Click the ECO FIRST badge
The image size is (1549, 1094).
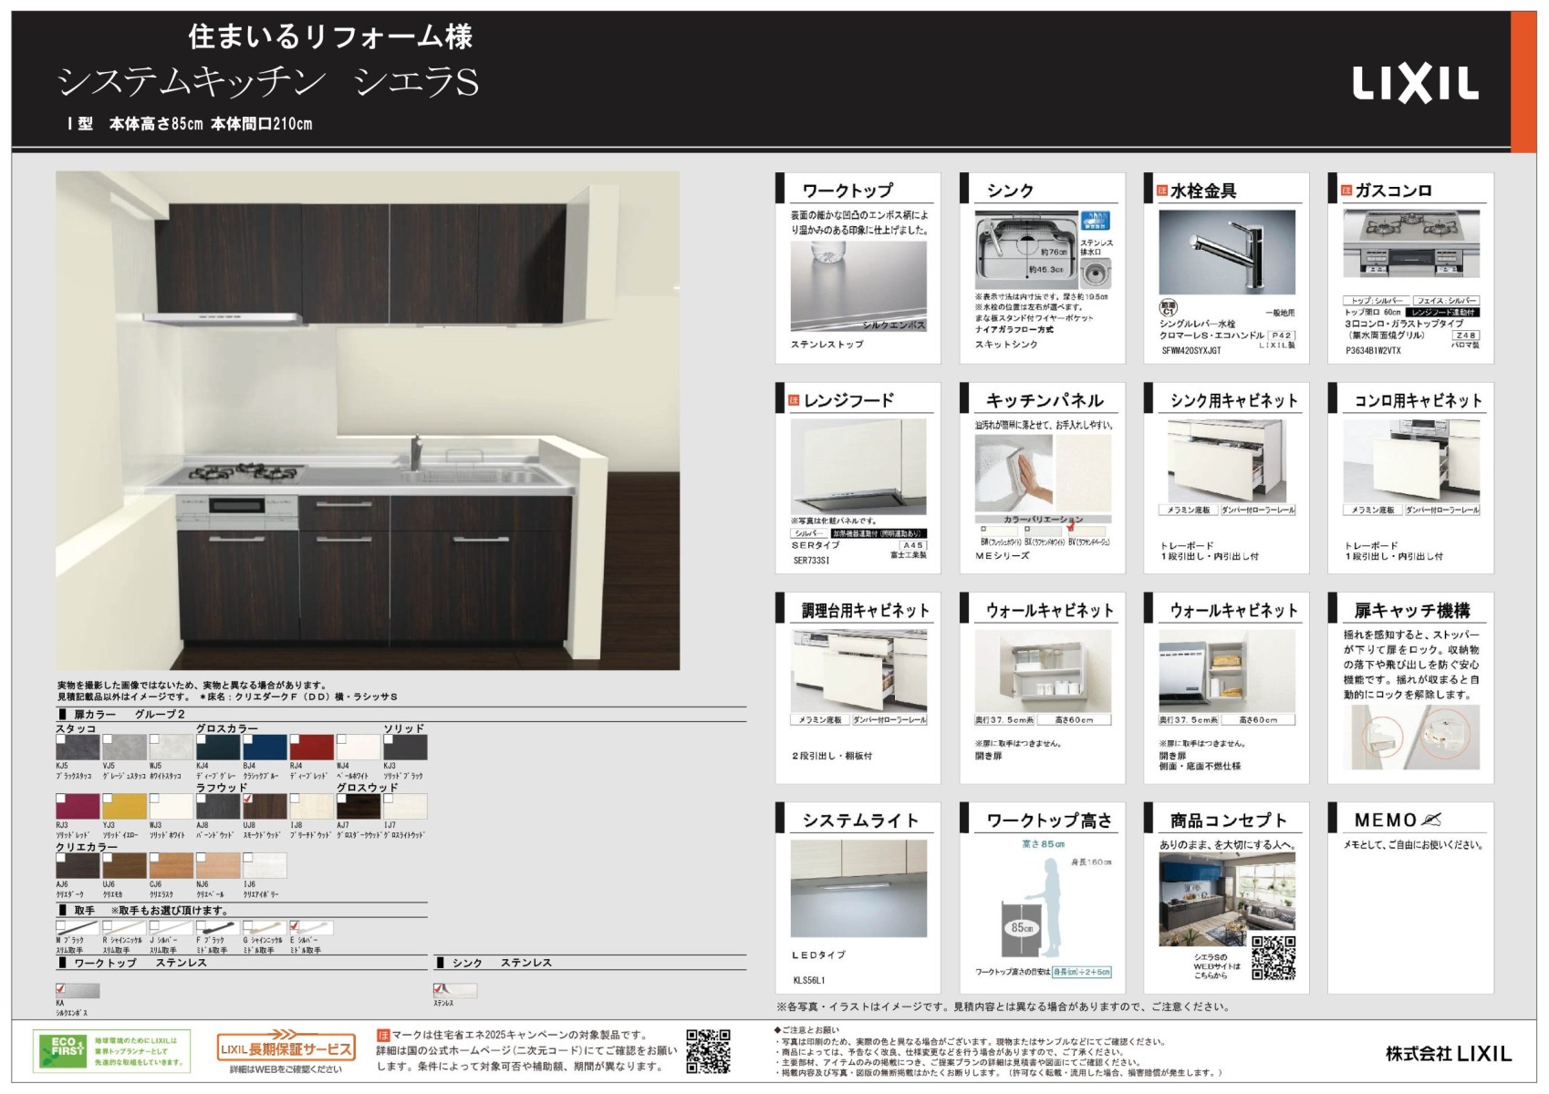tap(111, 1051)
